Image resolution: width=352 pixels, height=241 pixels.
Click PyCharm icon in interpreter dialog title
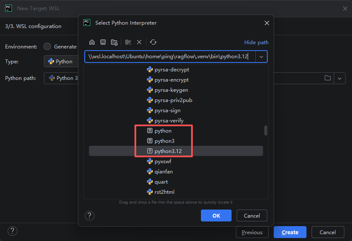[x=87, y=23]
